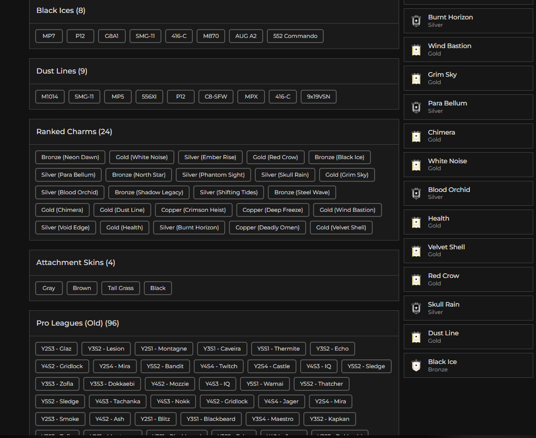Click the Red Crow rank icon
536x438 pixels.
click(x=416, y=280)
